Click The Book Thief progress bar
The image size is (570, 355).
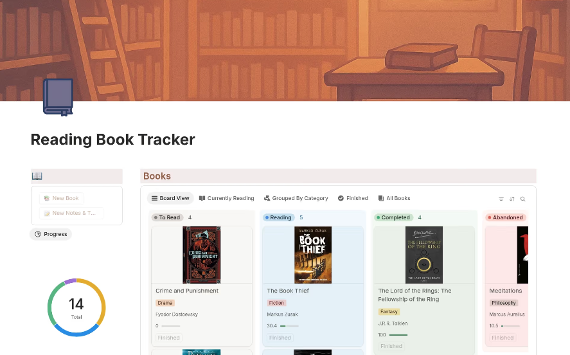click(289, 326)
